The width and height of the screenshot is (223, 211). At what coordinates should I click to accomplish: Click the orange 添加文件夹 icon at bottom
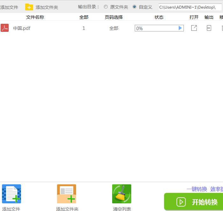pos(67,194)
